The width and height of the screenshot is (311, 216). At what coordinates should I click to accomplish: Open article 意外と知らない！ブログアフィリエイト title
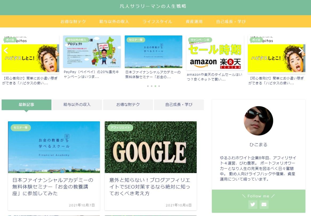pyautogui.click(x=150, y=187)
